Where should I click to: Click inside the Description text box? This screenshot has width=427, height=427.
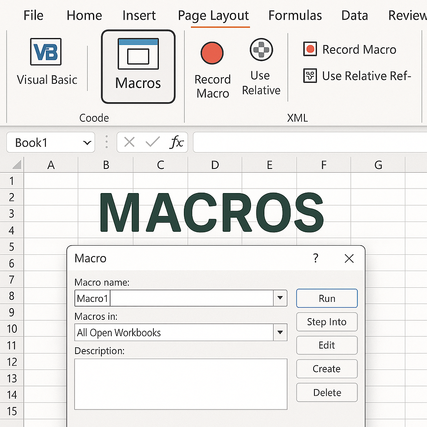[181, 384]
